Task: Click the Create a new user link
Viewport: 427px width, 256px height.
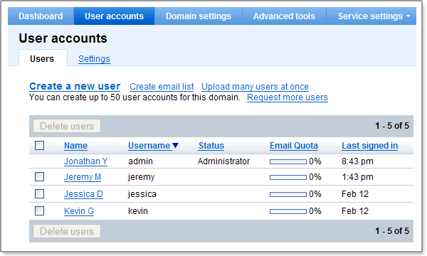Action: tap(75, 86)
